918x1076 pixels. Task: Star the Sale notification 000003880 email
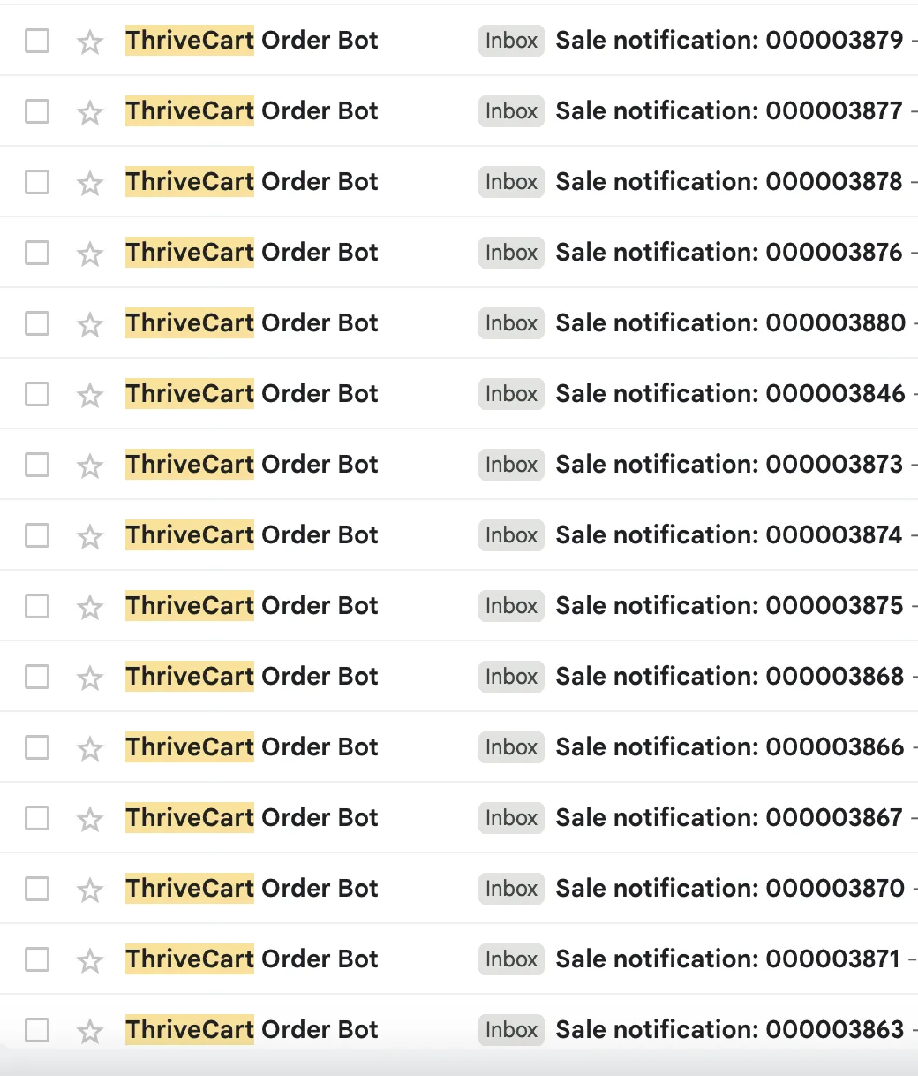pyautogui.click(x=90, y=324)
